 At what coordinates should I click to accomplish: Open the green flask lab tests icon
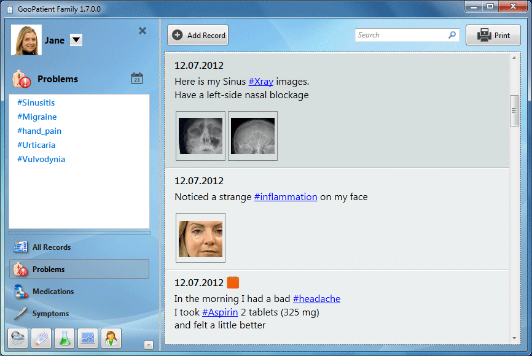coord(64,338)
